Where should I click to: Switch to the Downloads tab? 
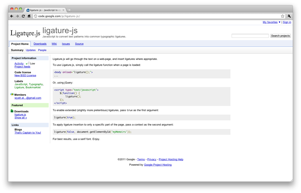(40, 44)
